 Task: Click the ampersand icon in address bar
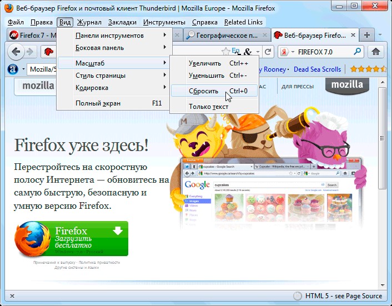coord(247,52)
